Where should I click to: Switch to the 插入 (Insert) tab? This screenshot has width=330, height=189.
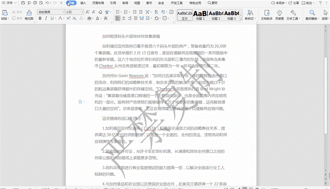[x=83, y=3]
